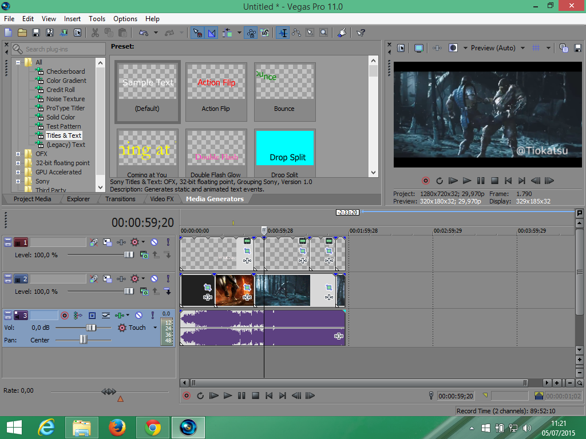Click Split Screen View preview icon
Screen dimensions: 586x439
pyautogui.click(x=453, y=48)
